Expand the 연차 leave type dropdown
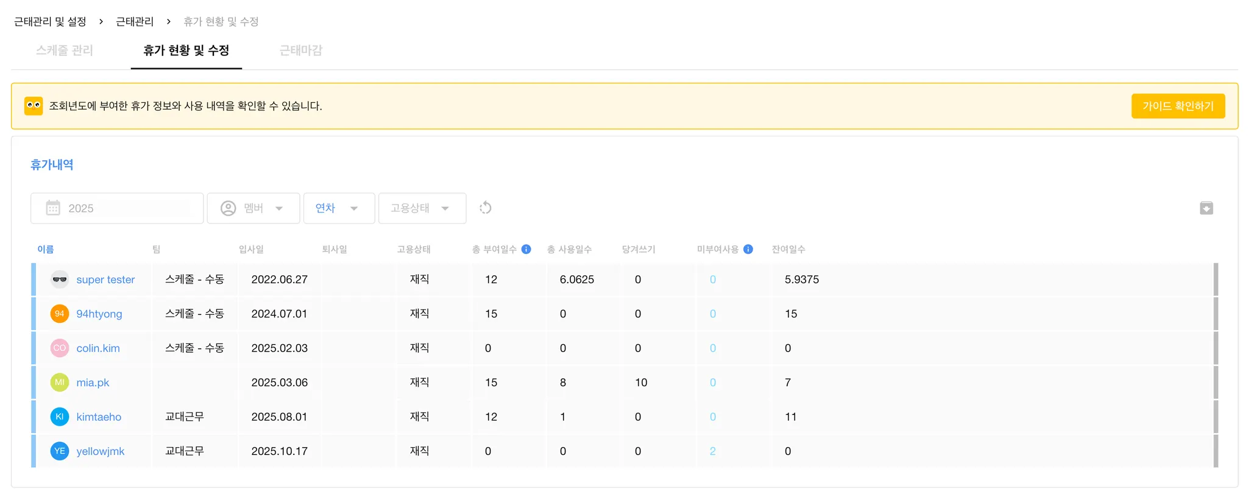Image resolution: width=1248 pixels, height=497 pixels. (339, 208)
